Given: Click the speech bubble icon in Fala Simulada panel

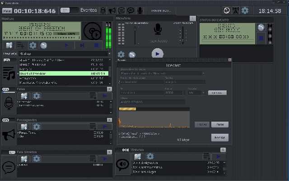Looking at the screenshot, I should [9, 167].
